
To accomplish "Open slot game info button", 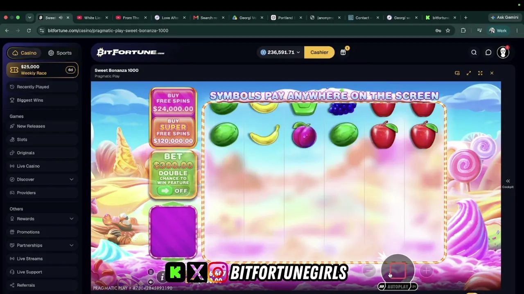I will [x=162, y=277].
